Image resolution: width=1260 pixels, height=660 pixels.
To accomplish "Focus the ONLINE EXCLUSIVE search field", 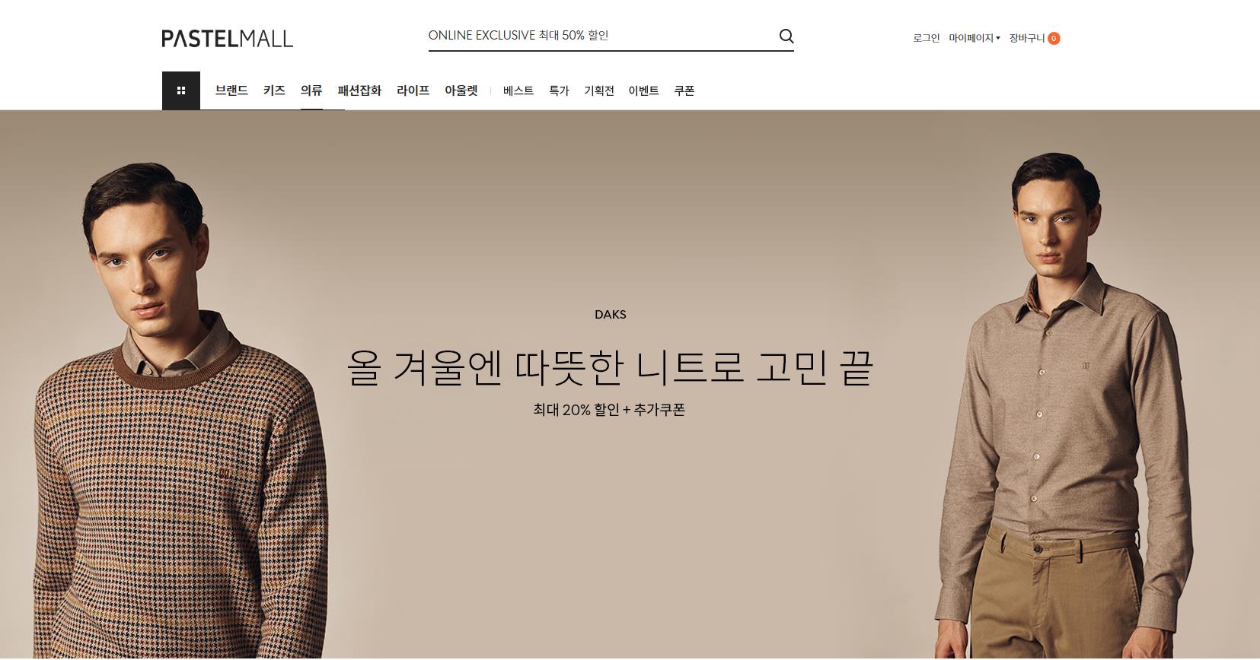I will [601, 36].
